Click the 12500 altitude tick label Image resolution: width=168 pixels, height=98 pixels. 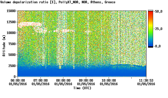click(x=11, y=22)
